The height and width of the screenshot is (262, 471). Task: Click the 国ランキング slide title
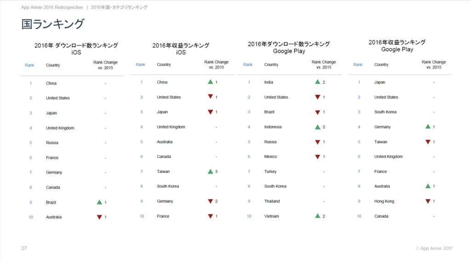pyautogui.click(x=53, y=24)
